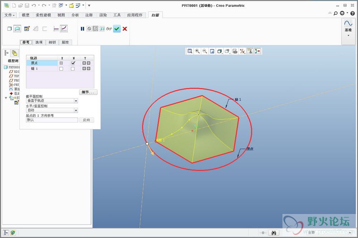The width and height of the screenshot is (358, 238).
Task: Open the 相切 panel tab
Action: (52, 42)
